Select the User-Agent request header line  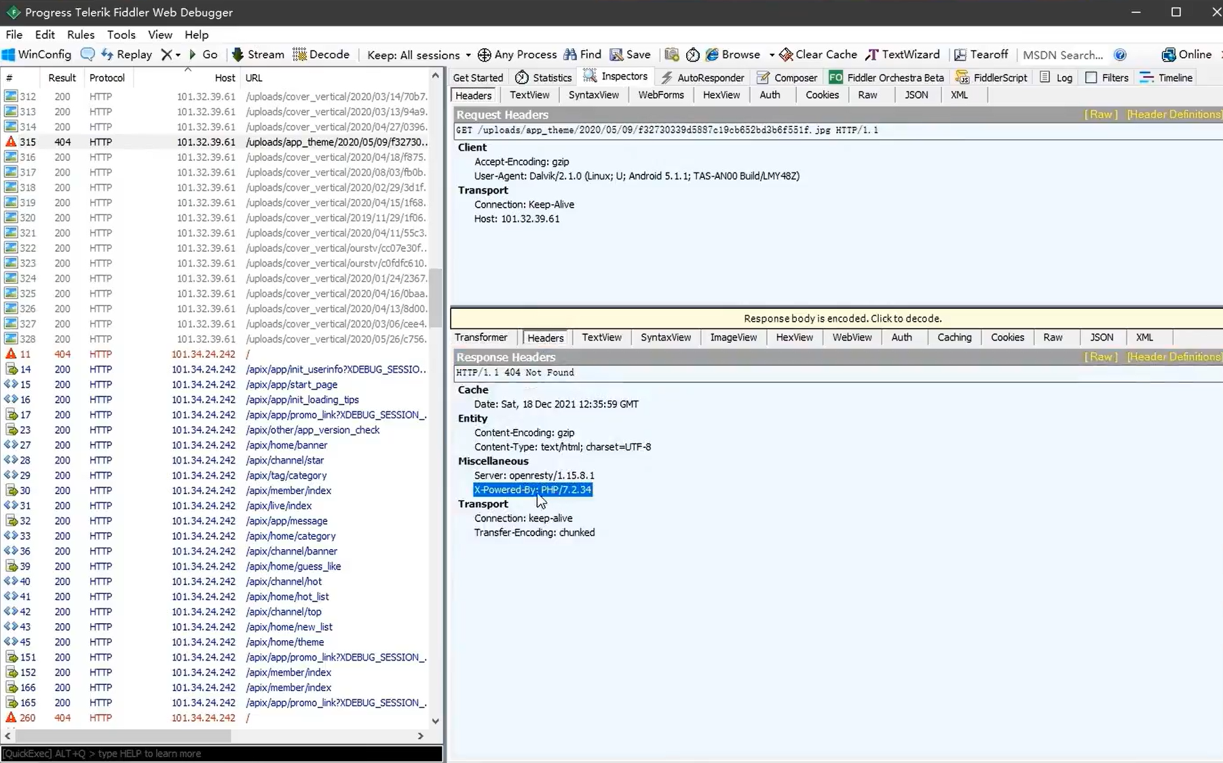(x=637, y=176)
